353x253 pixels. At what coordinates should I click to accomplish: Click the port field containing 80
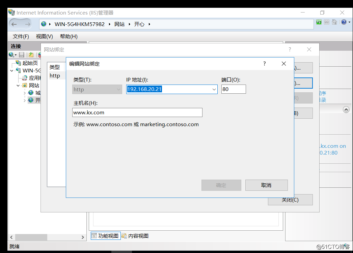(234, 89)
